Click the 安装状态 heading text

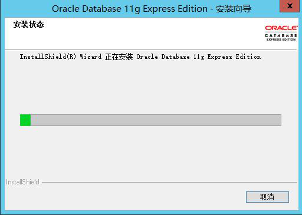28,25
